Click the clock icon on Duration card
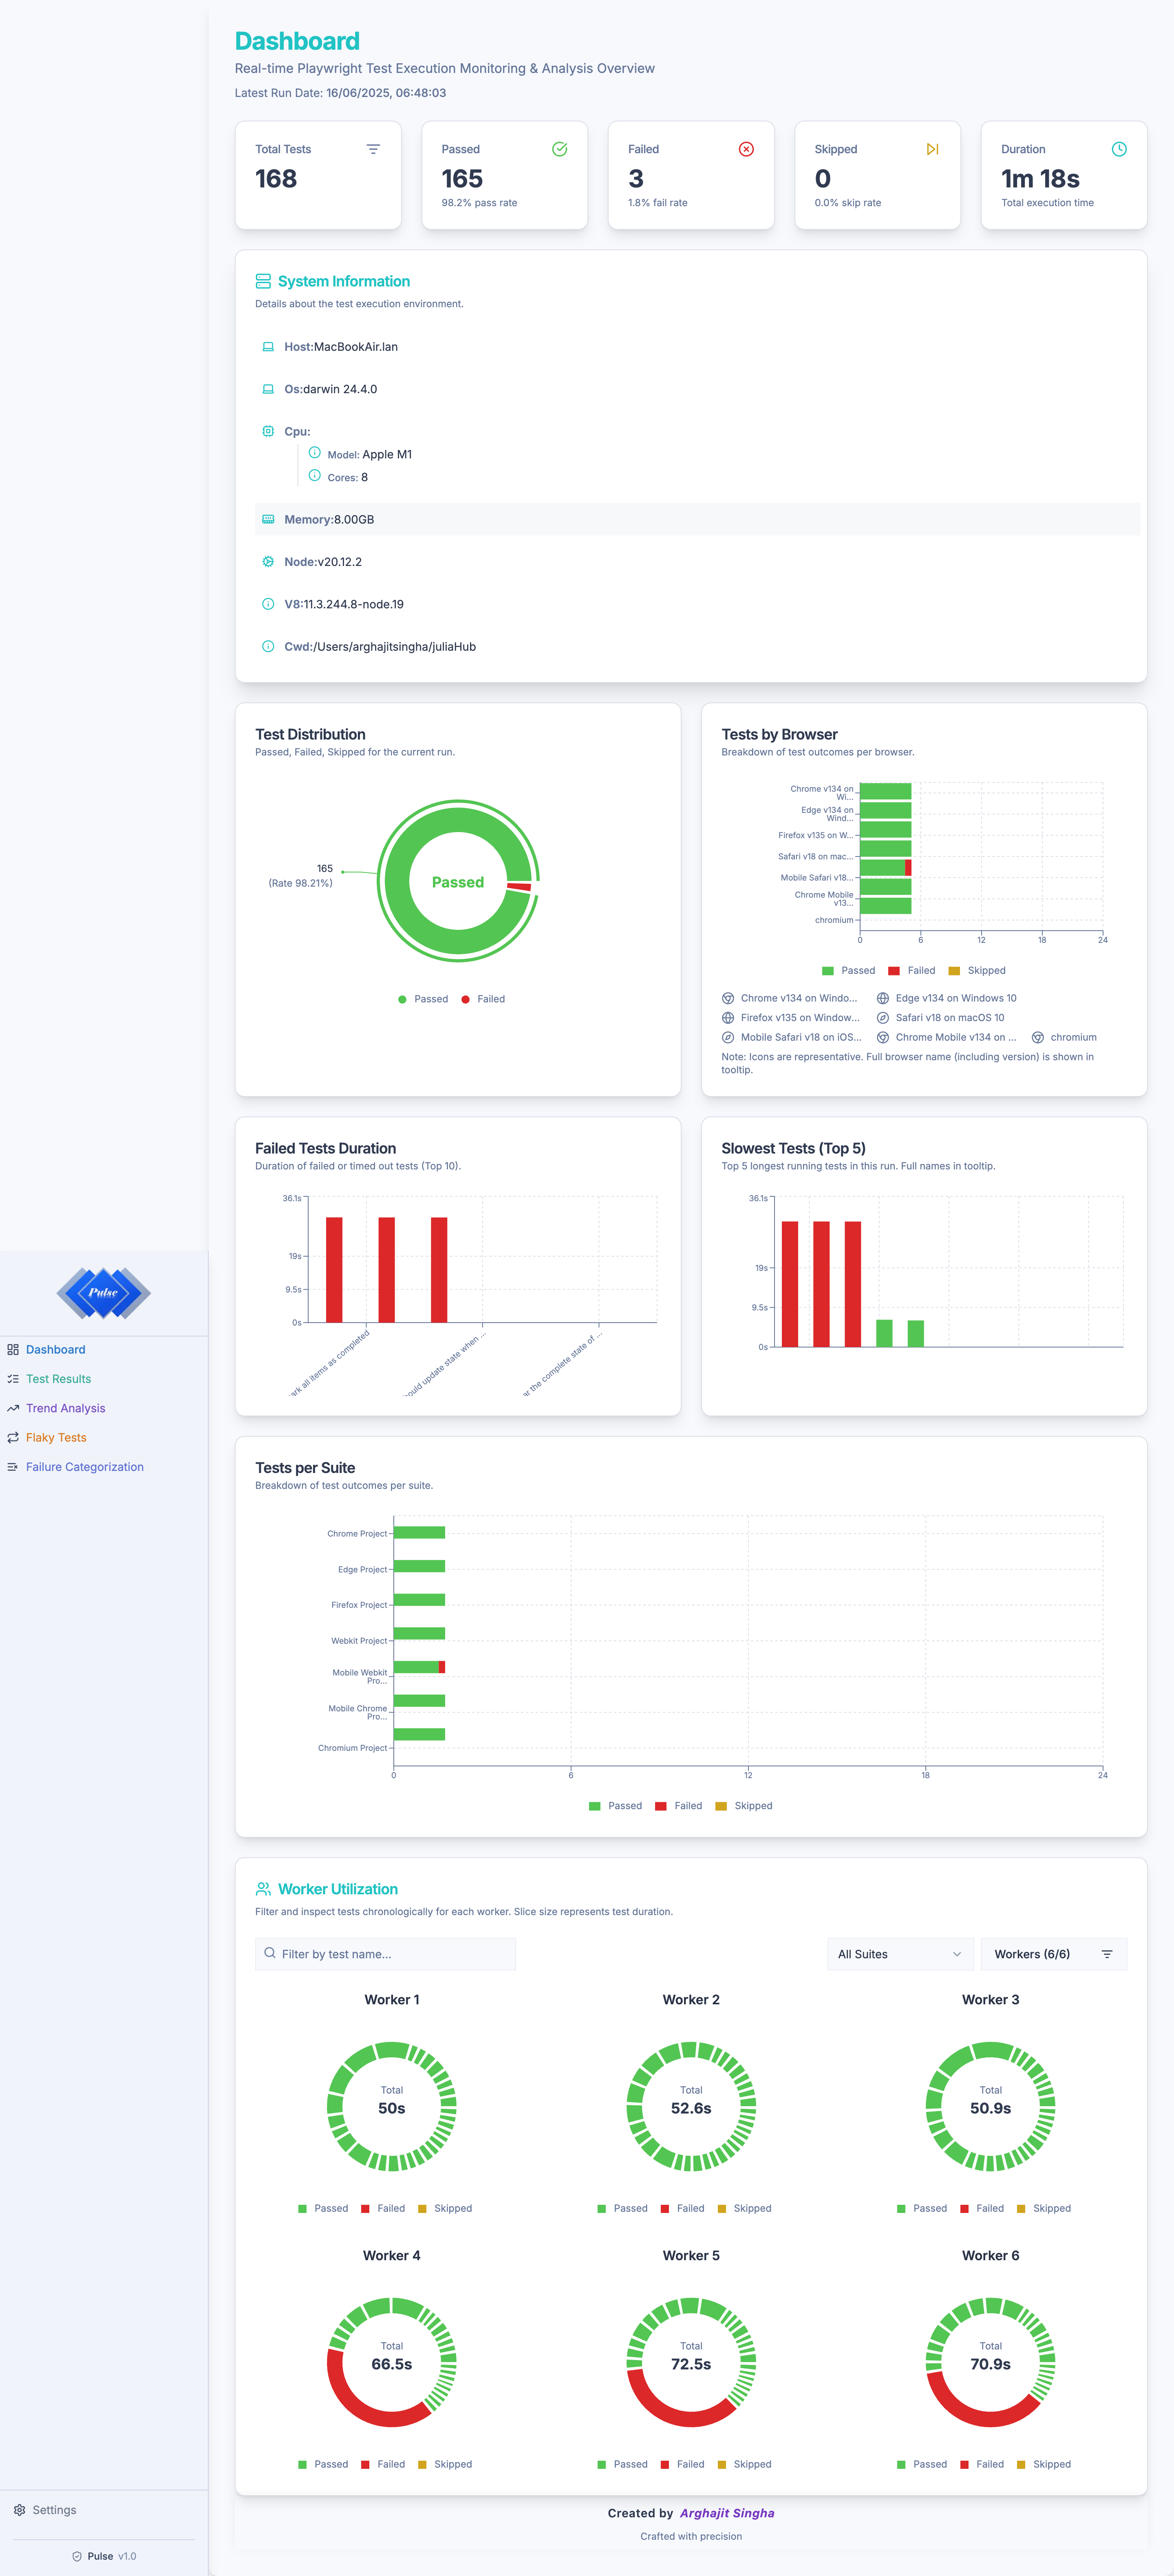1174x2576 pixels. point(1119,149)
